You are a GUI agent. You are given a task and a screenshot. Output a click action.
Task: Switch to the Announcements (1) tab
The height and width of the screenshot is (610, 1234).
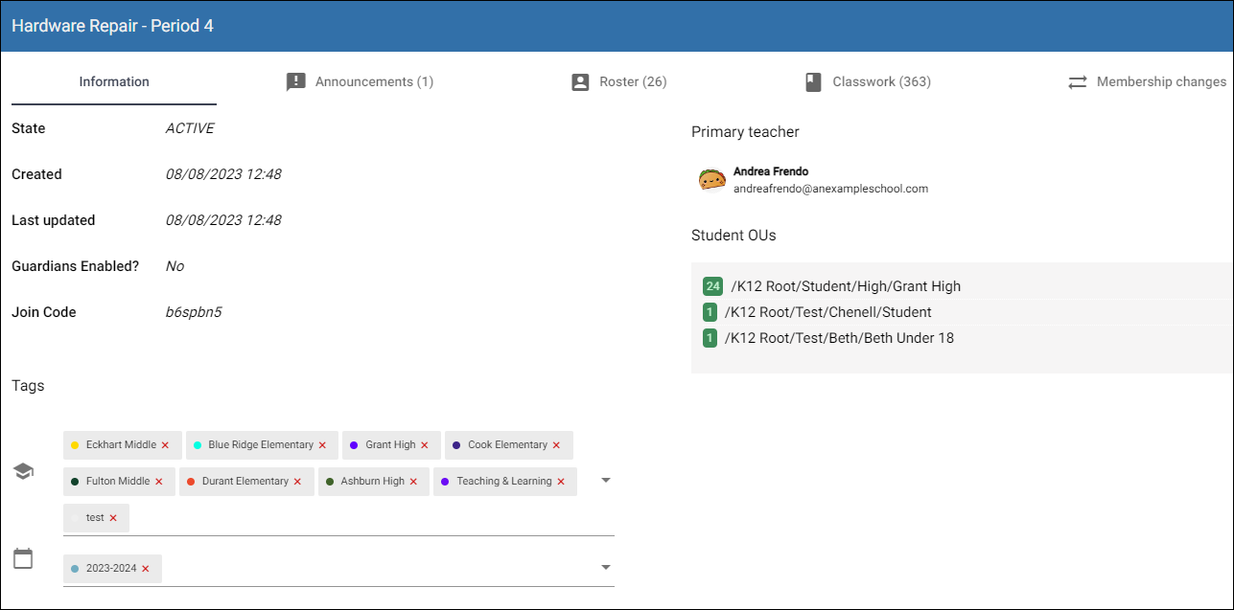(x=360, y=81)
